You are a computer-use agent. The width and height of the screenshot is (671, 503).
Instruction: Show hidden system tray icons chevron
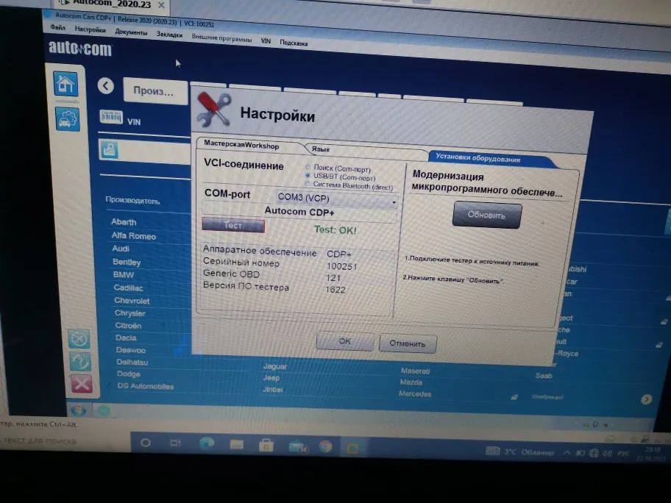pos(567,452)
